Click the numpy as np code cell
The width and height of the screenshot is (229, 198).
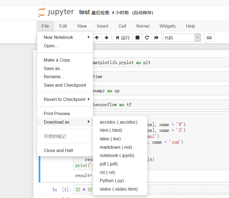(161, 91)
